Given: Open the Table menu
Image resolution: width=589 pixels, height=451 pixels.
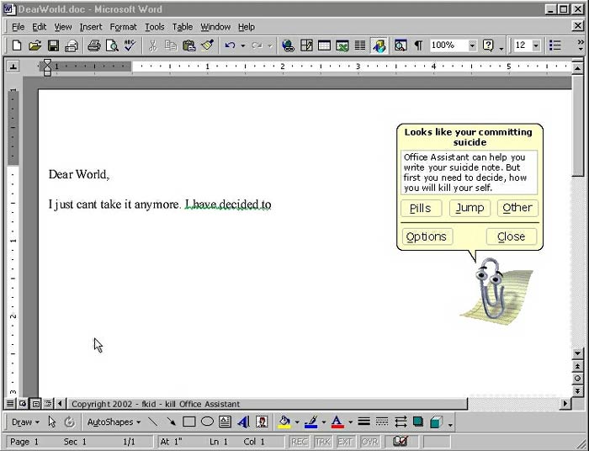Looking at the screenshot, I should point(183,27).
